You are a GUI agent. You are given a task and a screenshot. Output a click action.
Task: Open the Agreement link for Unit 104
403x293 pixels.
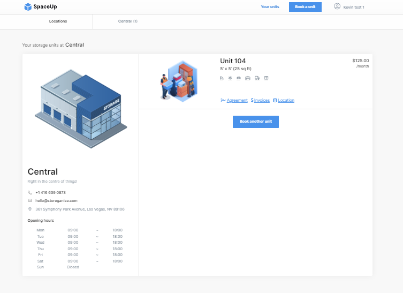(237, 100)
